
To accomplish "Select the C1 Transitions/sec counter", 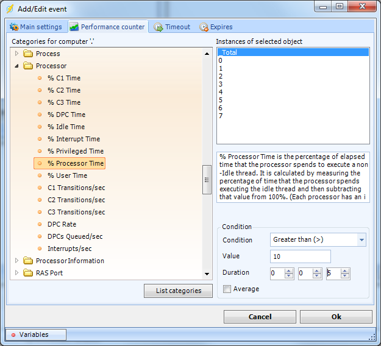I will (x=76, y=188).
